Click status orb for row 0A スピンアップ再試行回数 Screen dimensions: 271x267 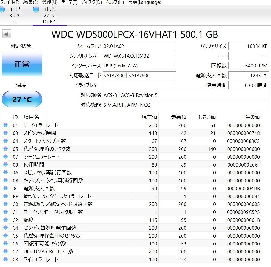tap(5, 172)
